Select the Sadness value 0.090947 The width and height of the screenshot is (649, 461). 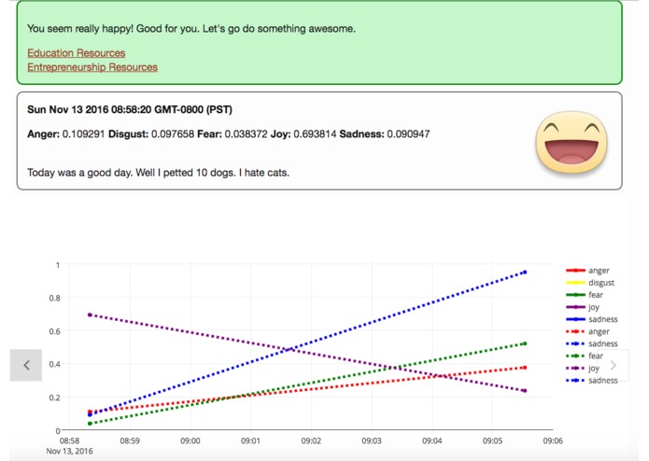pyautogui.click(x=408, y=134)
